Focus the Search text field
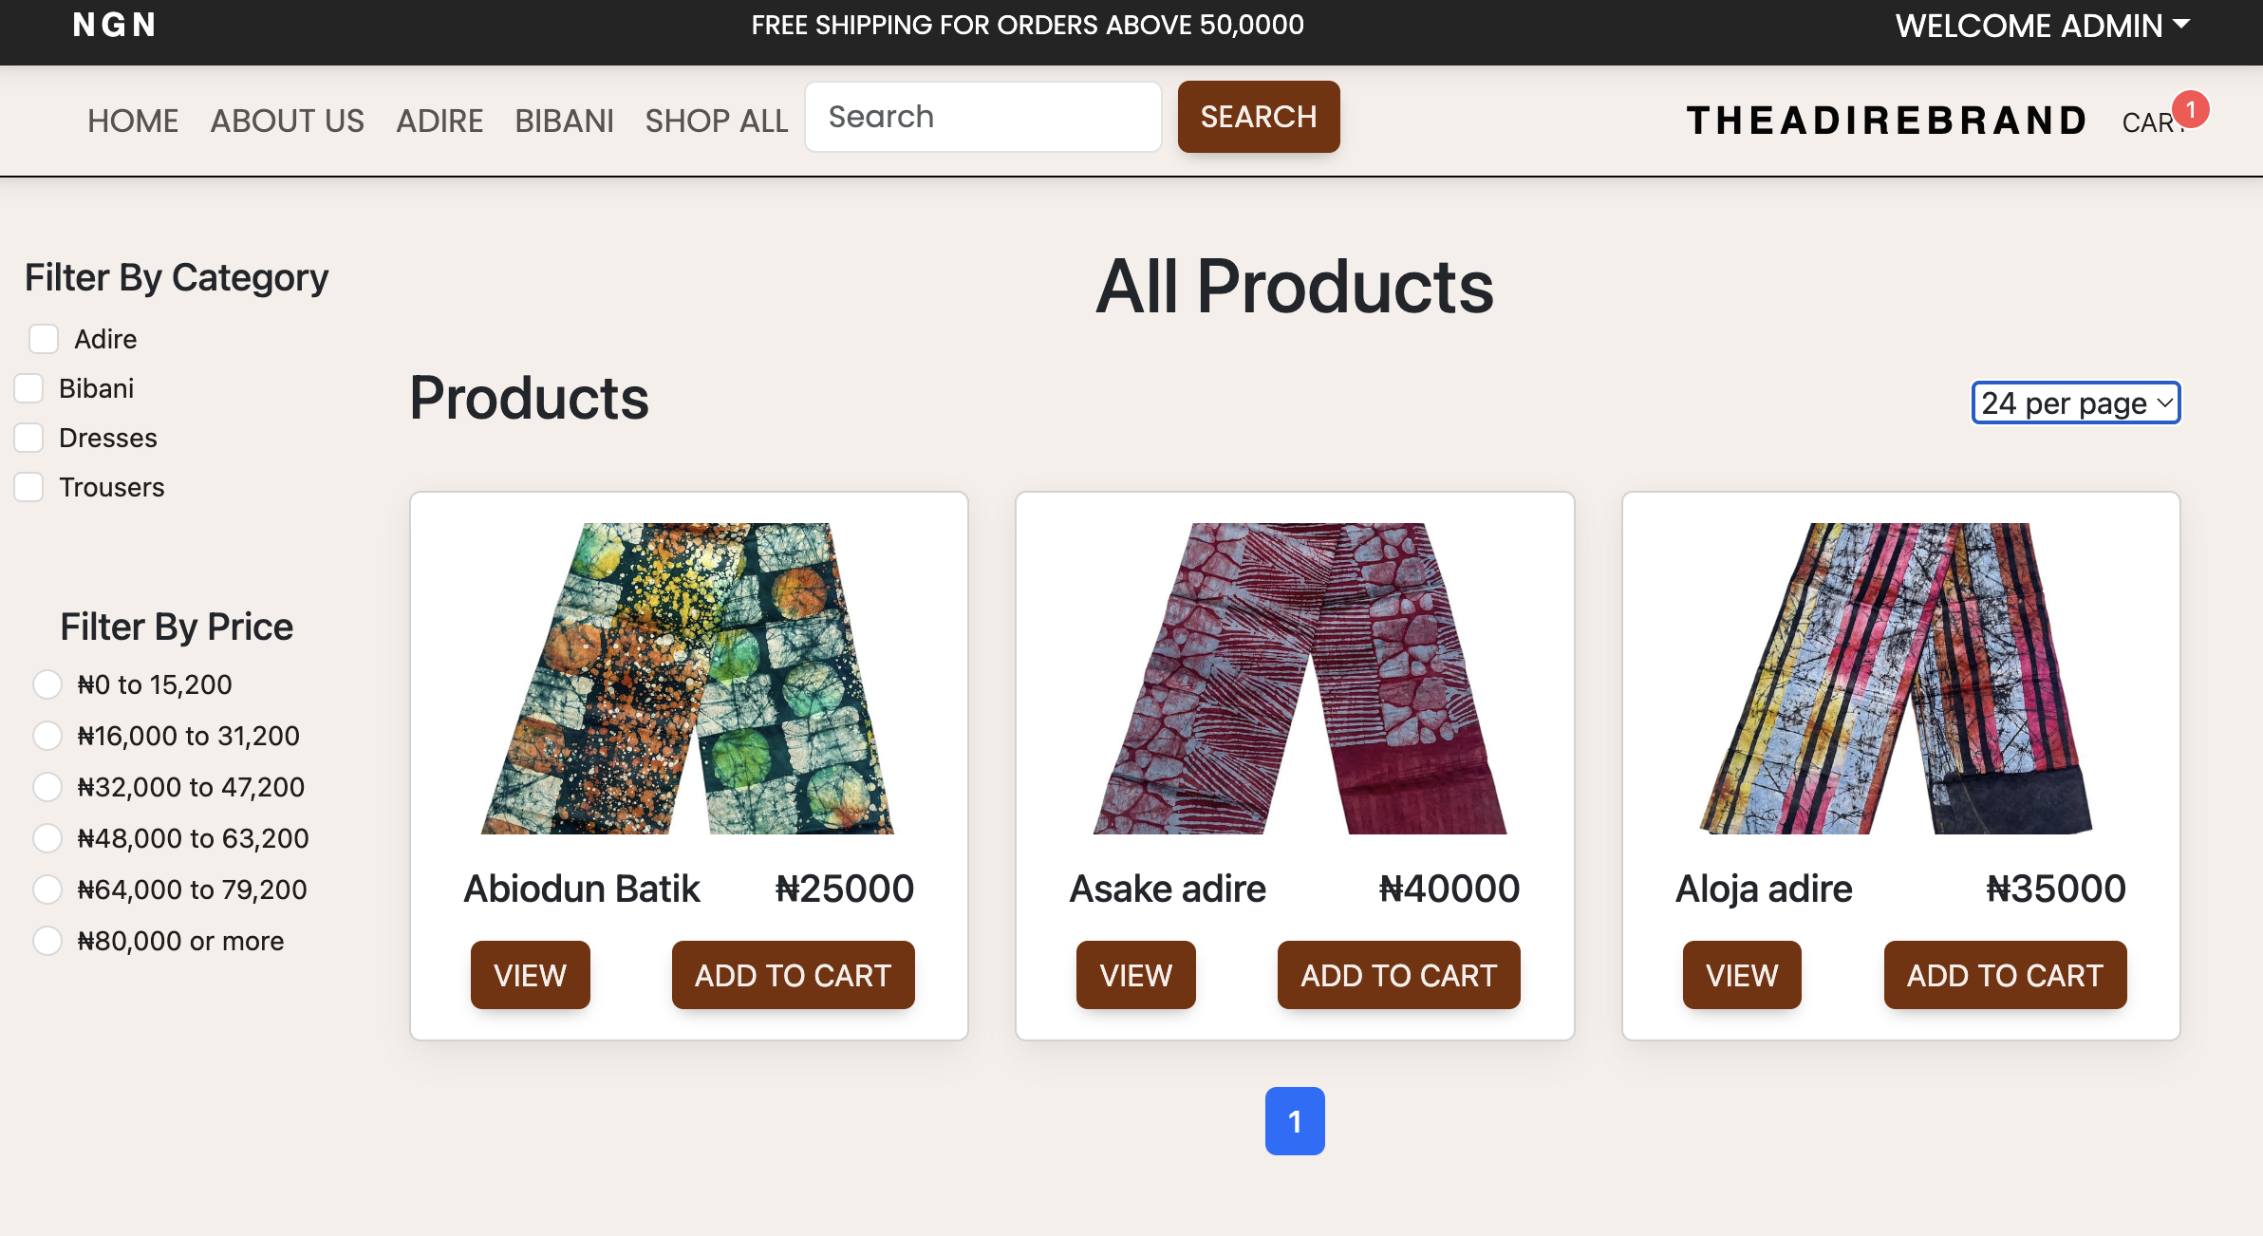This screenshot has height=1236, width=2263. click(x=982, y=117)
